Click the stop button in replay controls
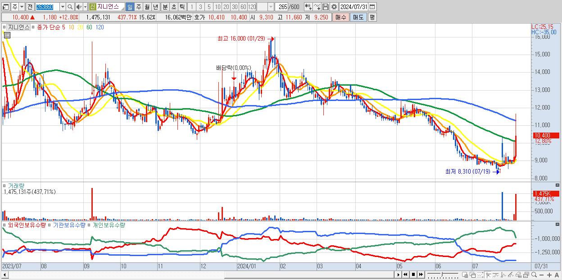Screen dimensions: 562x280 coord(413,275)
